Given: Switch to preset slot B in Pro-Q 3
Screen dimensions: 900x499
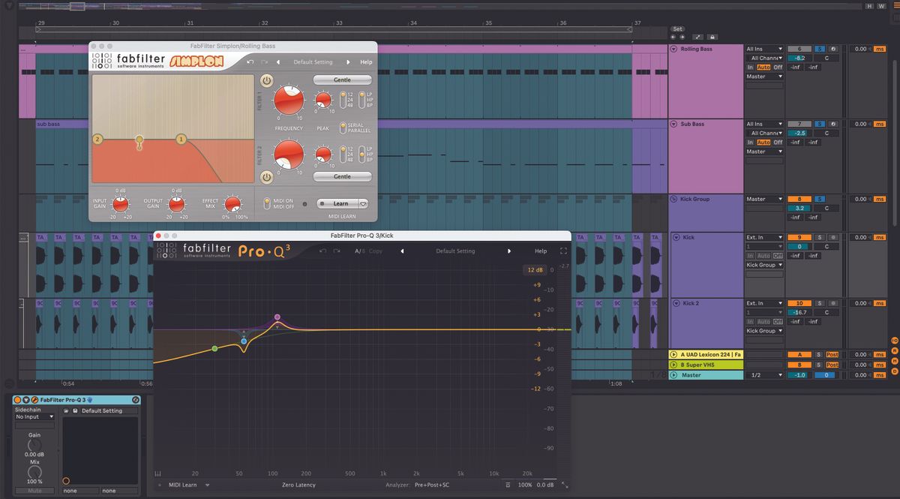Looking at the screenshot, I should click(364, 251).
